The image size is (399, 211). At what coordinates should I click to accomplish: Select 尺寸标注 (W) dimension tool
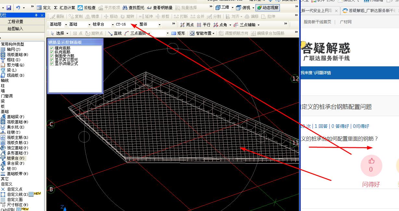click(15, 205)
